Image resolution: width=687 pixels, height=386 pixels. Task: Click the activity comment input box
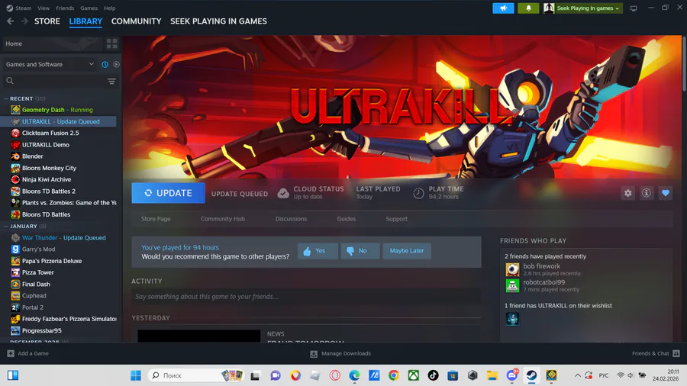[x=306, y=297]
